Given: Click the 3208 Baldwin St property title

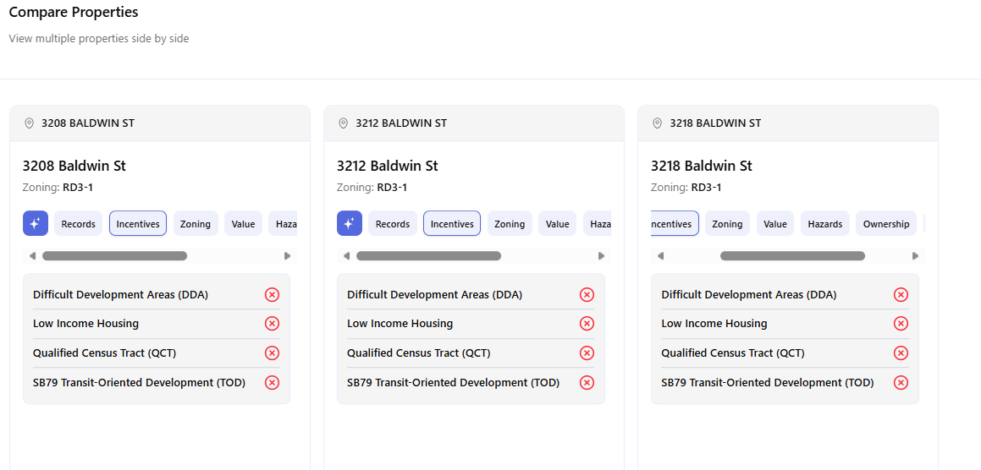Looking at the screenshot, I should (74, 166).
